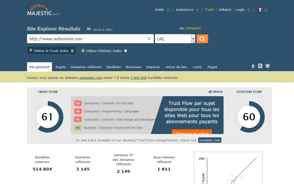Click the 2 149 adresses IP value
This screenshot has height=184, width=294.
click(123, 171)
